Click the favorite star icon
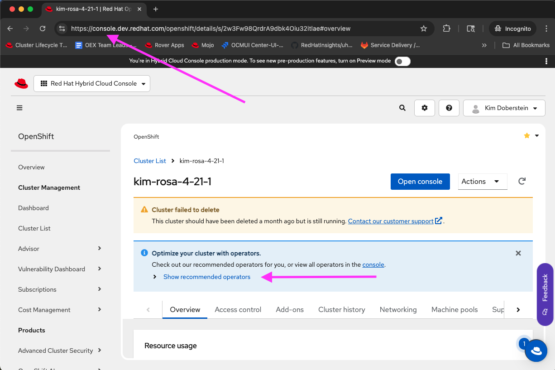The image size is (555, 370). [527, 135]
